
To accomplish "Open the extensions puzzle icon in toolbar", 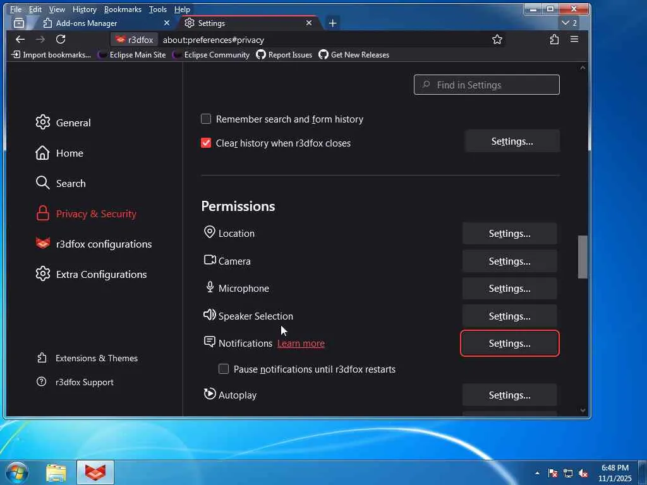I will 554,40.
